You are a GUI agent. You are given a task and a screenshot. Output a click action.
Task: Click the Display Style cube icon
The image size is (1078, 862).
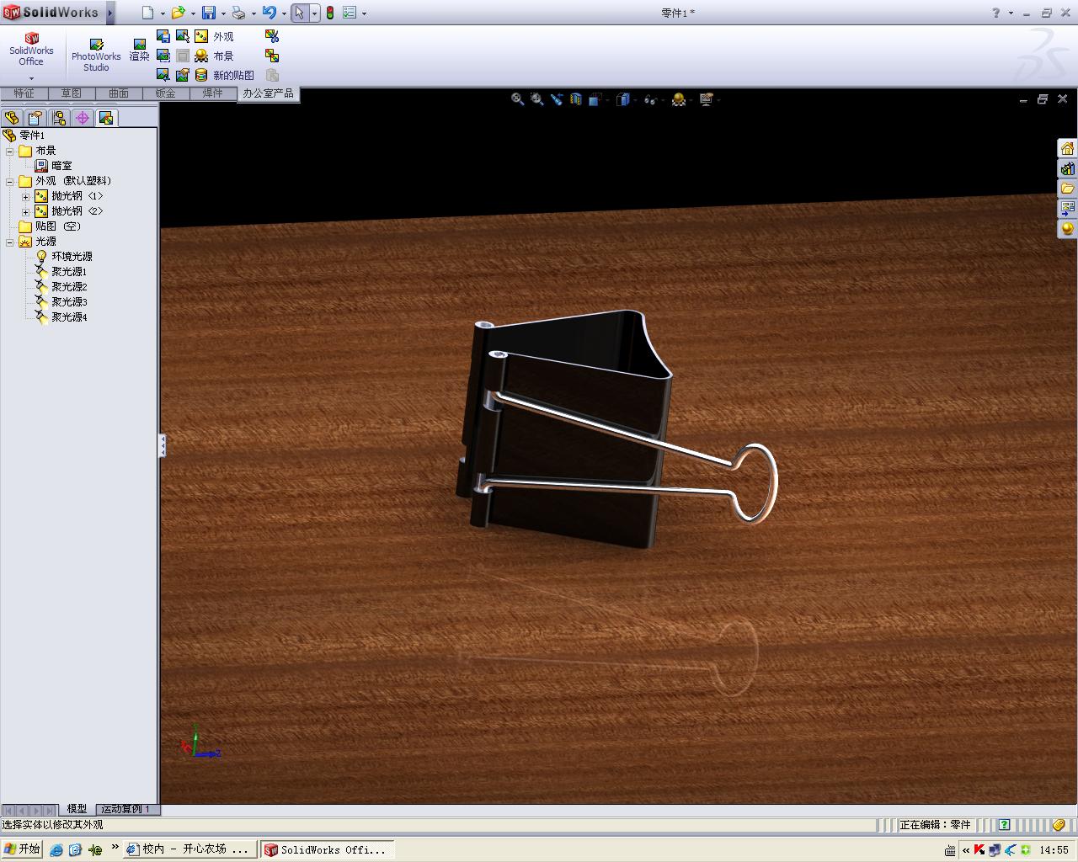click(x=622, y=99)
